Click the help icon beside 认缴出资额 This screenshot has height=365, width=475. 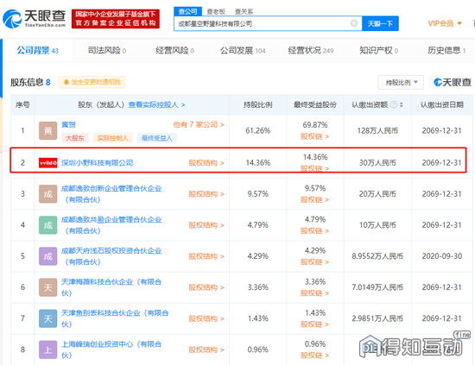pos(394,104)
